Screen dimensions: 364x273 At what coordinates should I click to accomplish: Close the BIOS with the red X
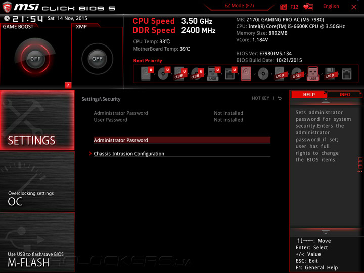tap(354, 7)
